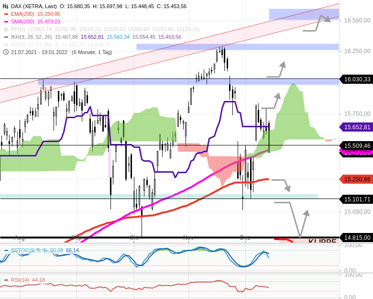Click the red EMA(200) legend color marker
The width and height of the screenshot is (373, 299).
[x=6, y=14]
